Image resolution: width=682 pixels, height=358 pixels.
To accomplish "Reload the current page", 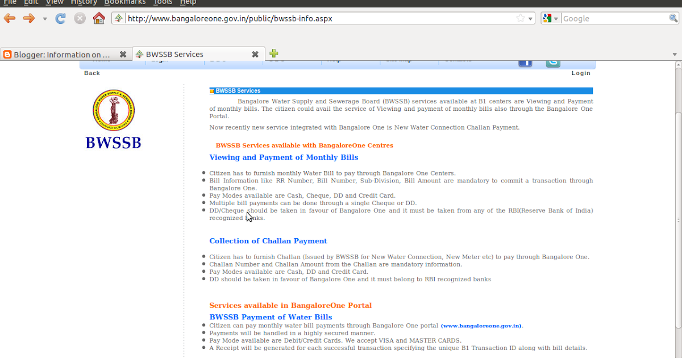I will click(x=60, y=18).
